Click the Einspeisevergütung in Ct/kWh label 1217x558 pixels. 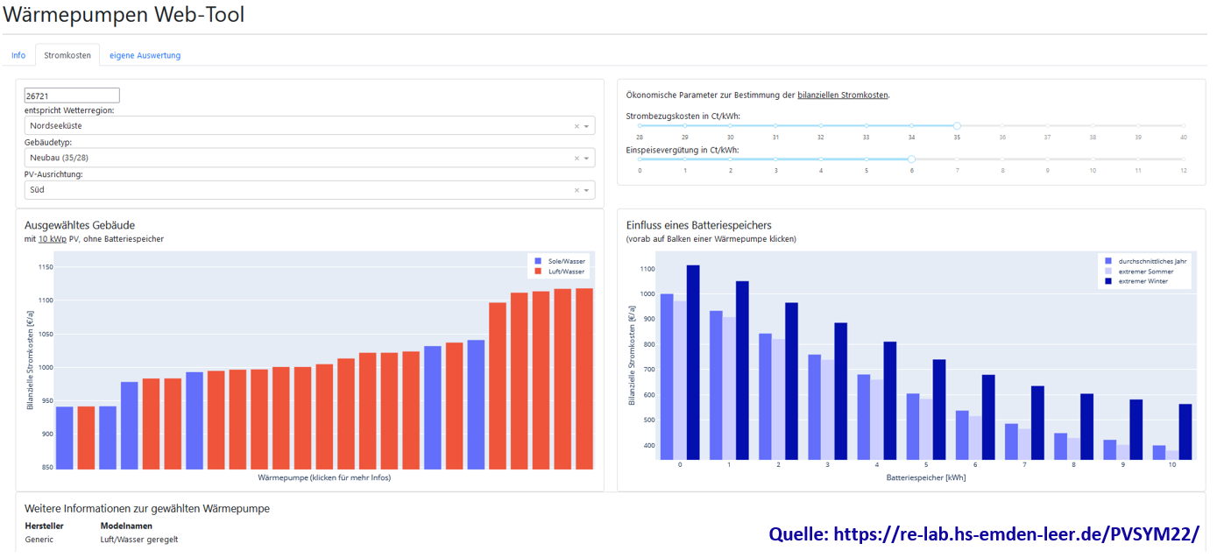683,150
